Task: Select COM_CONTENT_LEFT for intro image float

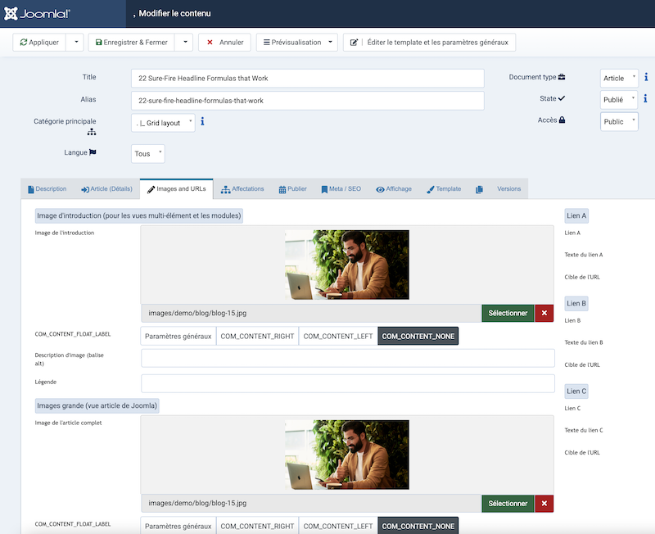Action: pyautogui.click(x=338, y=337)
